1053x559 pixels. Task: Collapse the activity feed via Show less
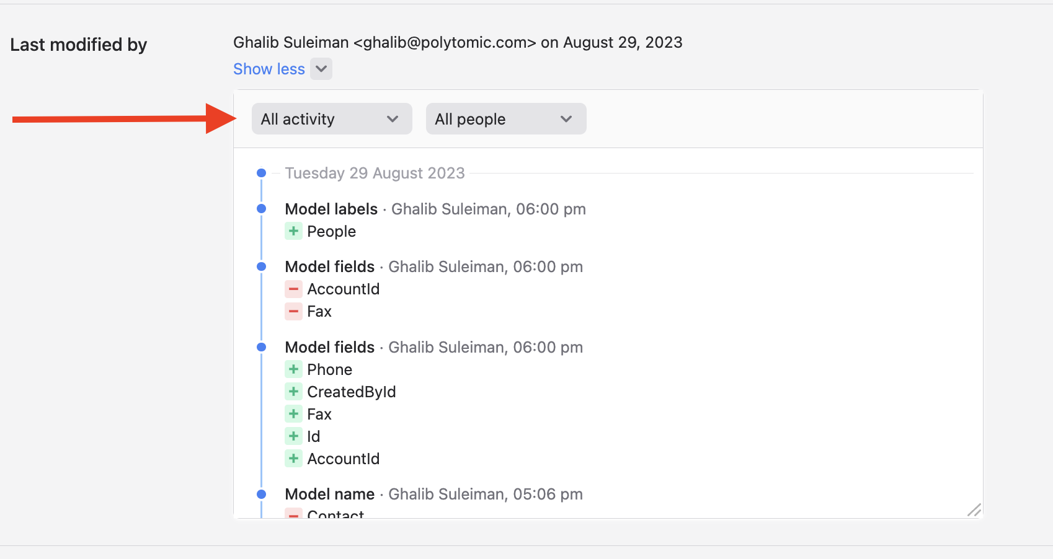(x=269, y=69)
